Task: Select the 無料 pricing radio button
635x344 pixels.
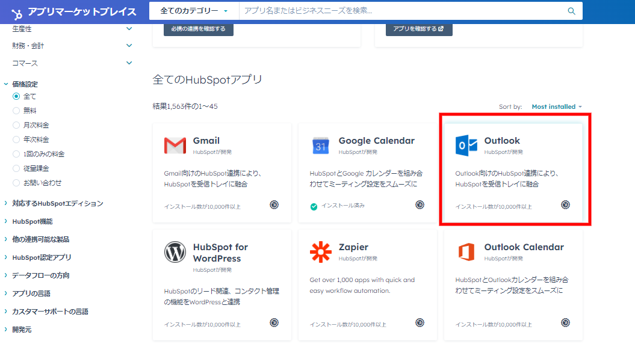Action: click(16, 111)
